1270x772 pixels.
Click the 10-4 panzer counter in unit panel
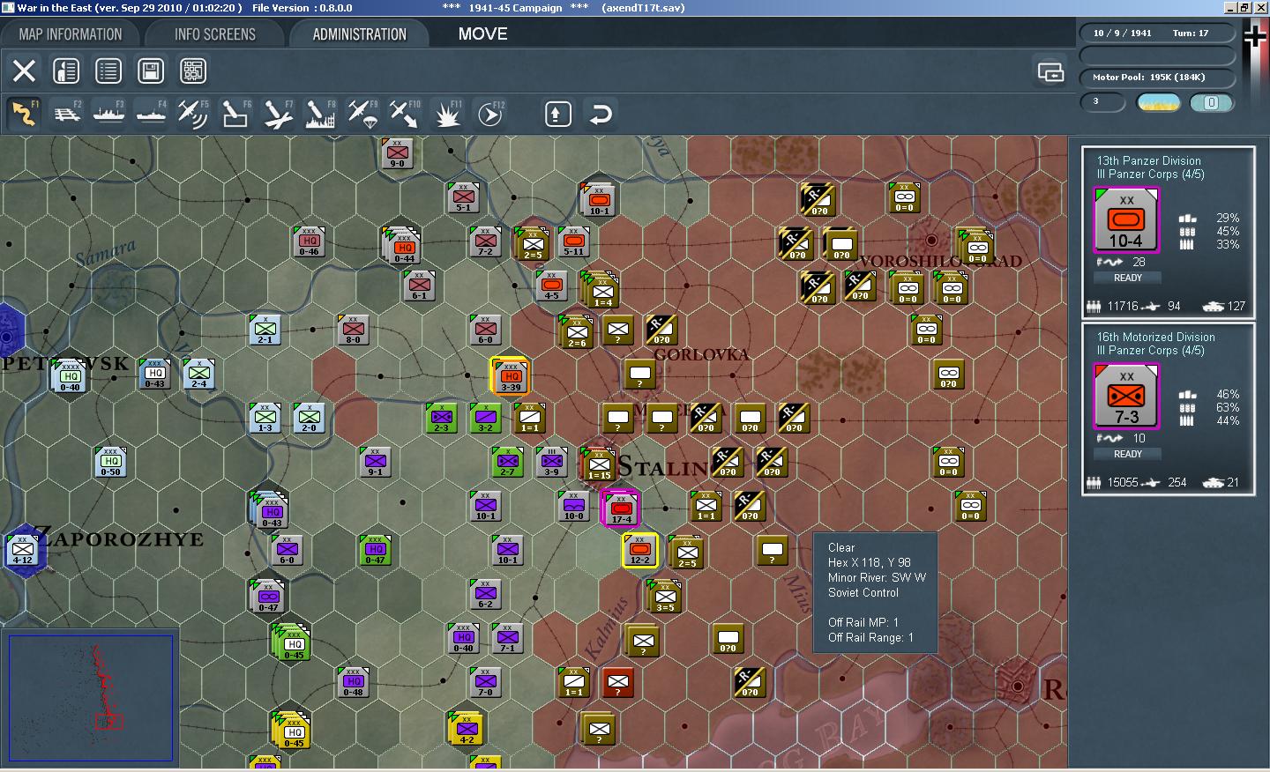click(1126, 220)
